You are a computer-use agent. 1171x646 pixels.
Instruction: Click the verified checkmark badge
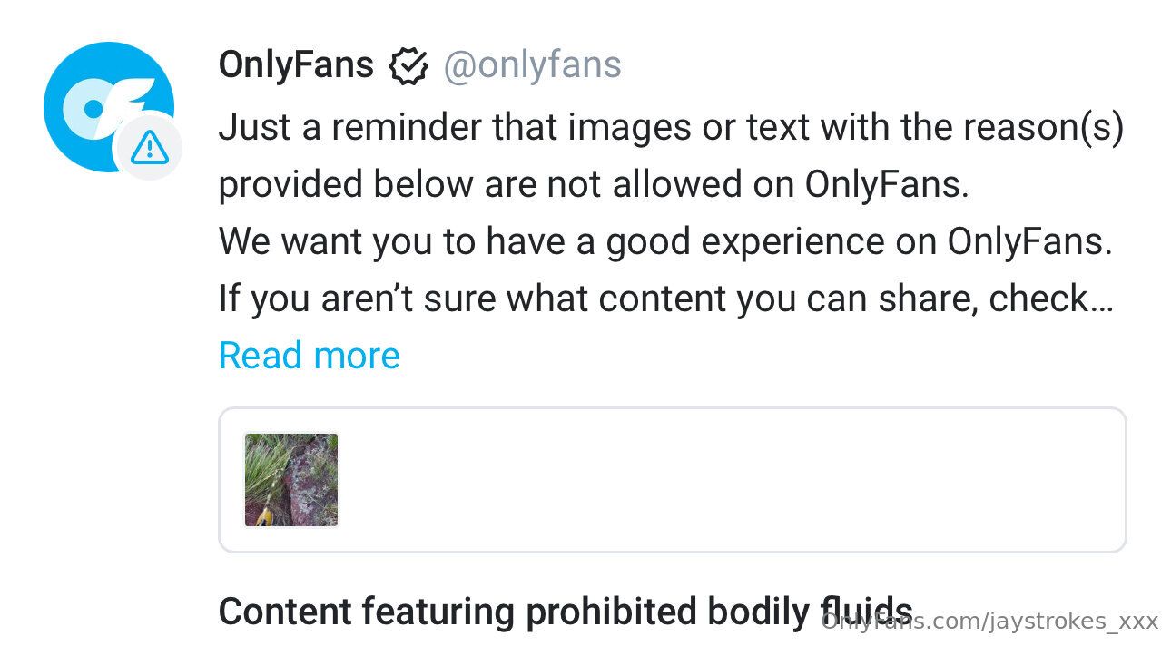408,66
